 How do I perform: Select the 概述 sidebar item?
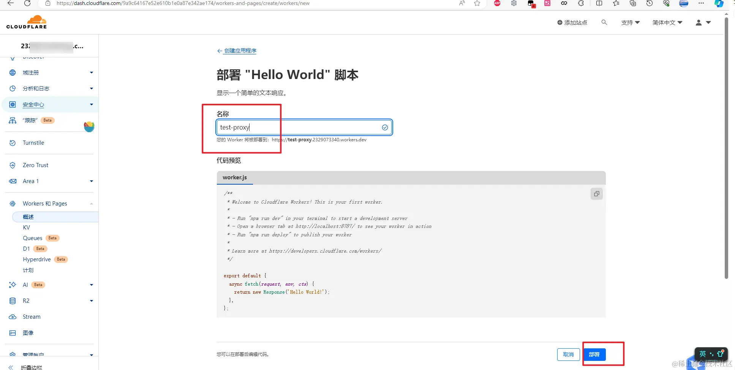point(55,217)
